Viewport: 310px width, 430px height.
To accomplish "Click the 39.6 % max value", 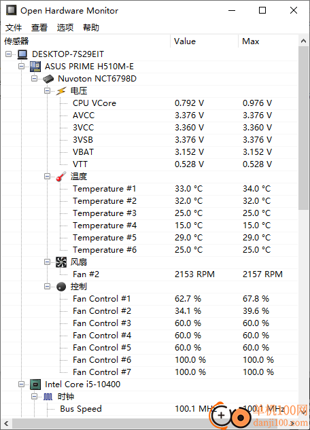I will [256, 311].
